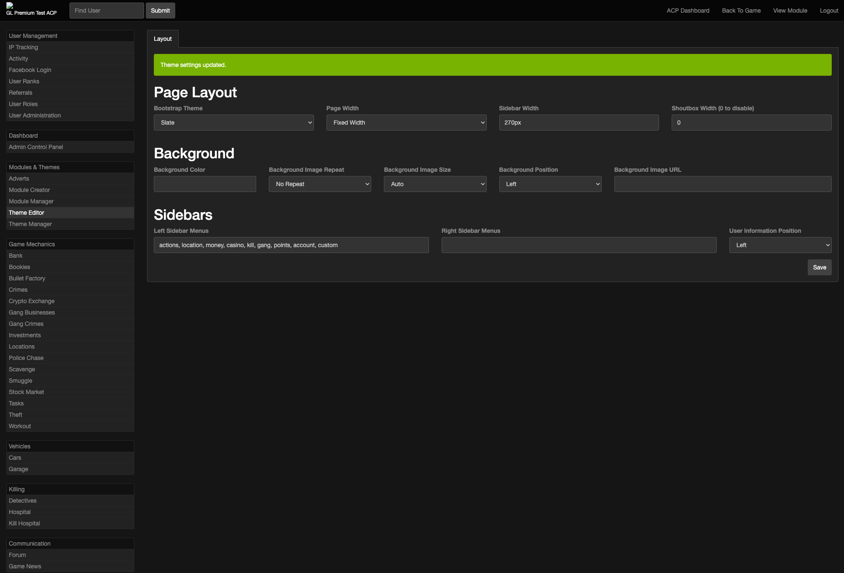
Task: Focus the Find User search field
Action: tap(107, 11)
